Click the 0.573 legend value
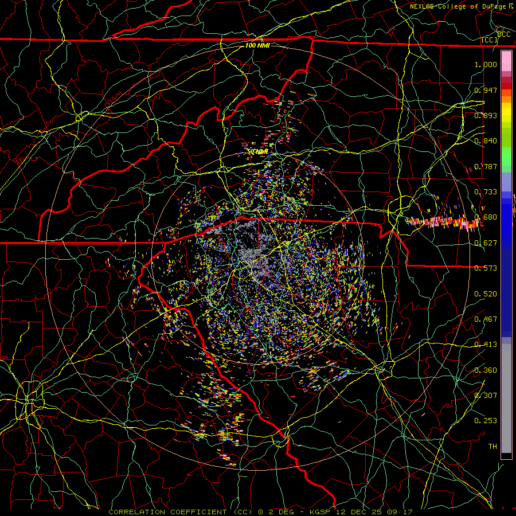 click(x=486, y=268)
